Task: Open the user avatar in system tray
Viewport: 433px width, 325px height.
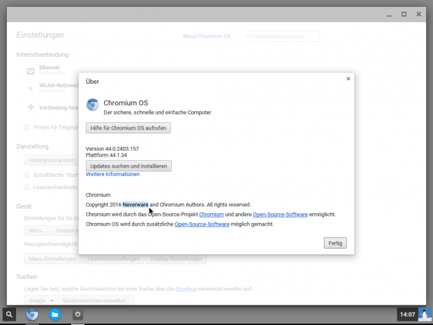Action: click(425, 315)
